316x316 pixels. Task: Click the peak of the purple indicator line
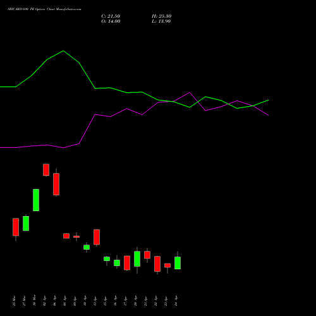click(190, 92)
